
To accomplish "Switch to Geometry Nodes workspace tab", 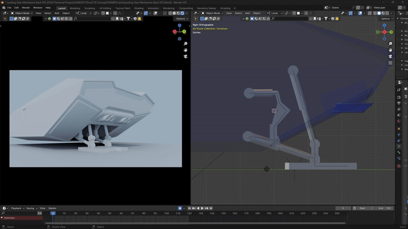I will pos(207,8).
